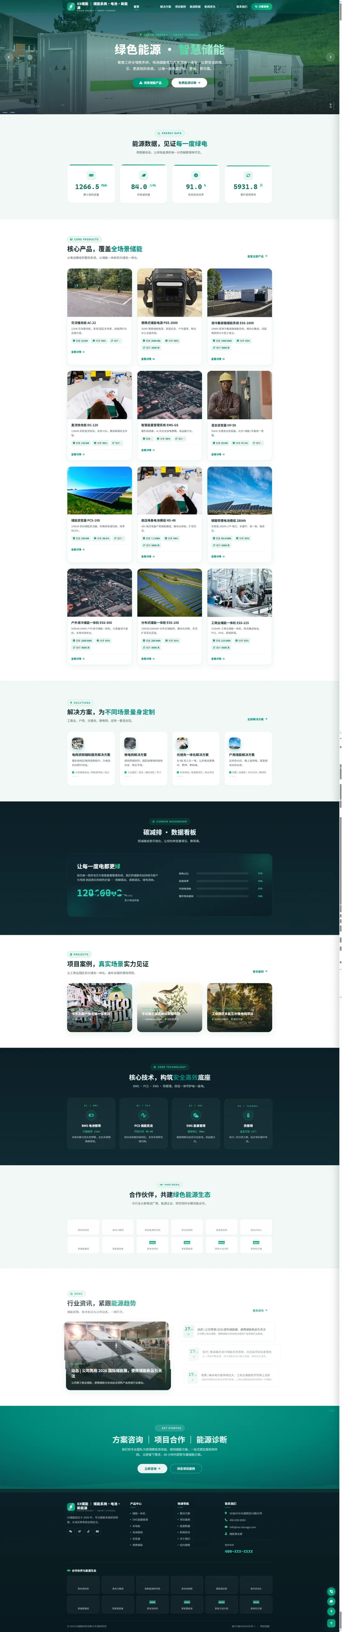This screenshot has width=342, height=1632.
Task: Select the 磷酸铁锂电池模组 280Ah product title
Action: click(x=229, y=520)
